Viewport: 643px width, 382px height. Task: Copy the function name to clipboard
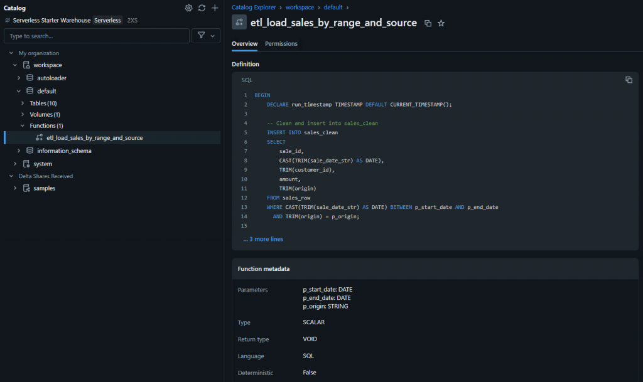pos(428,23)
